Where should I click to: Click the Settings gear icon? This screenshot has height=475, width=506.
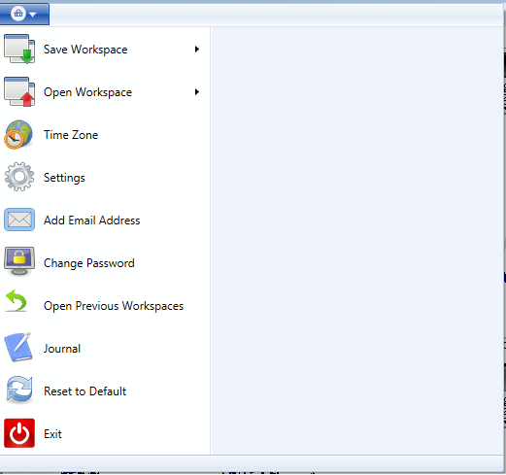pos(19,177)
